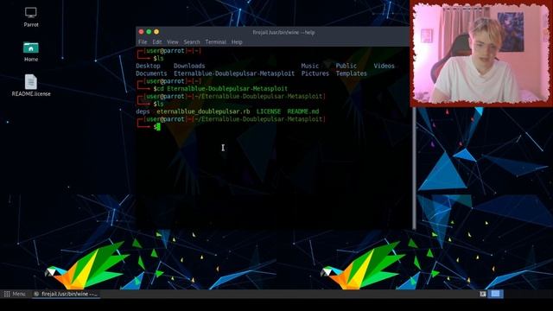Click 'Pictures' in the ls output
Viewport: 553px width, 311px height.
315,73
